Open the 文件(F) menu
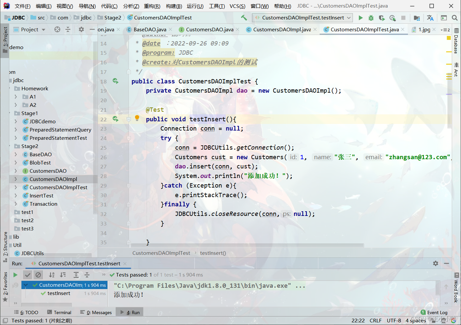The width and height of the screenshot is (461, 325). click(22, 6)
